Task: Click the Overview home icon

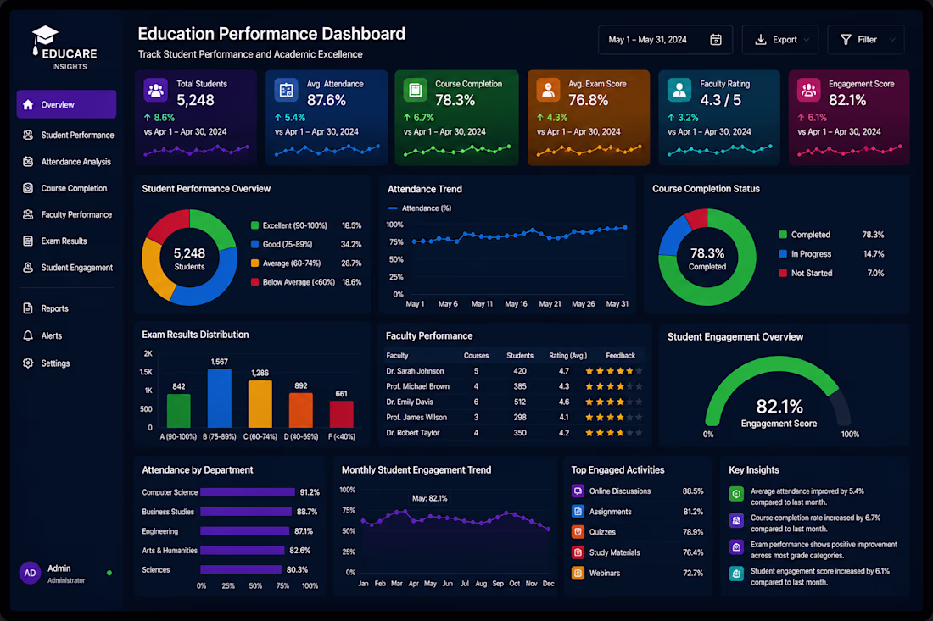Action: pyautogui.click(x=28, y=104)
